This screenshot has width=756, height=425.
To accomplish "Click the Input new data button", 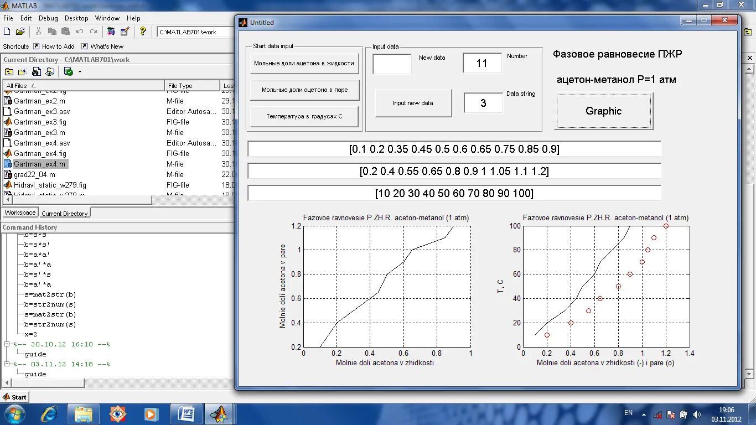I will tap(413, 103).
